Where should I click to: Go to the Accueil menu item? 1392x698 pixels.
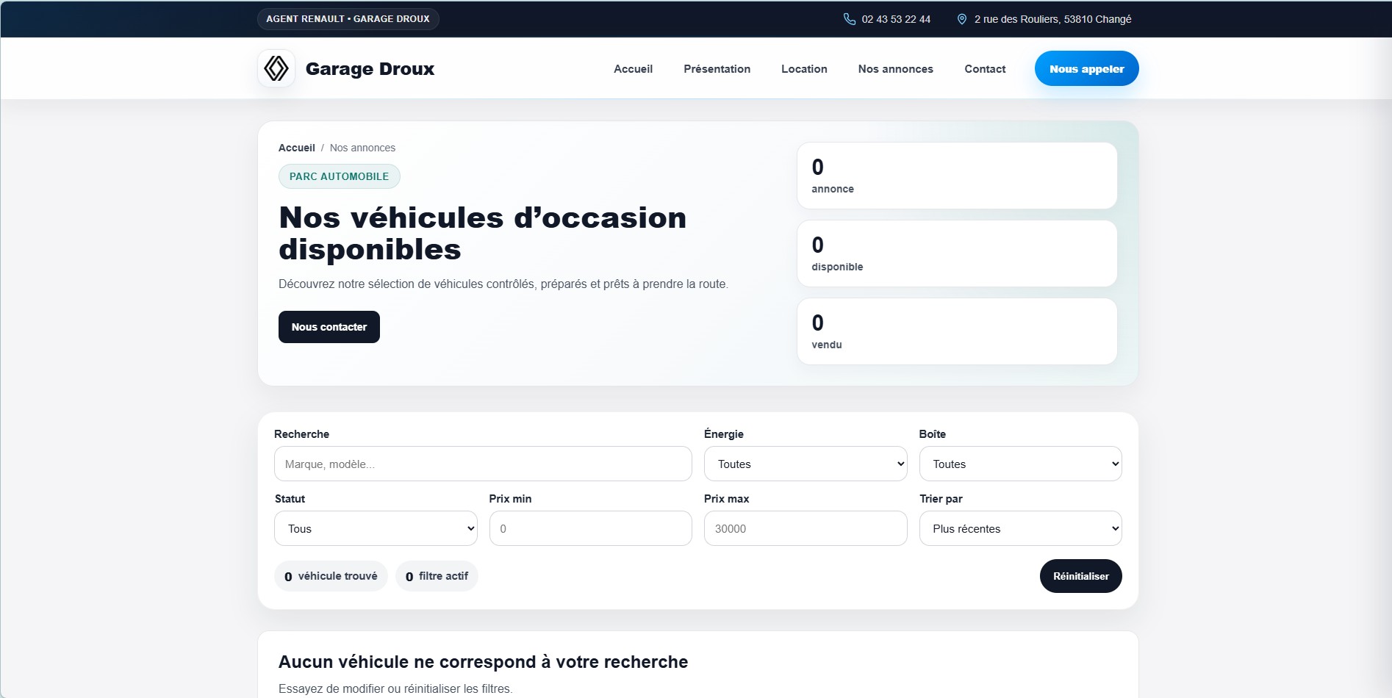(633, 69)
